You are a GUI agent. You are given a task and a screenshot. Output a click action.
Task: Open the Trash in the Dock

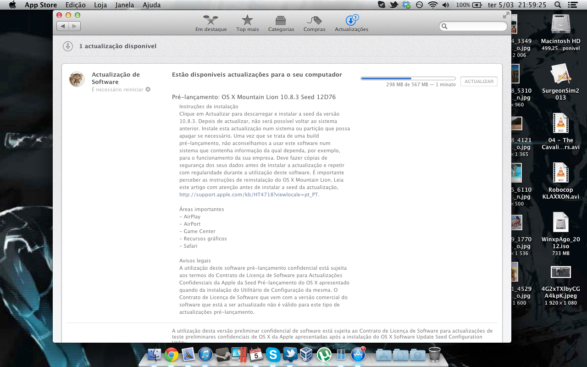coord(434,355)
